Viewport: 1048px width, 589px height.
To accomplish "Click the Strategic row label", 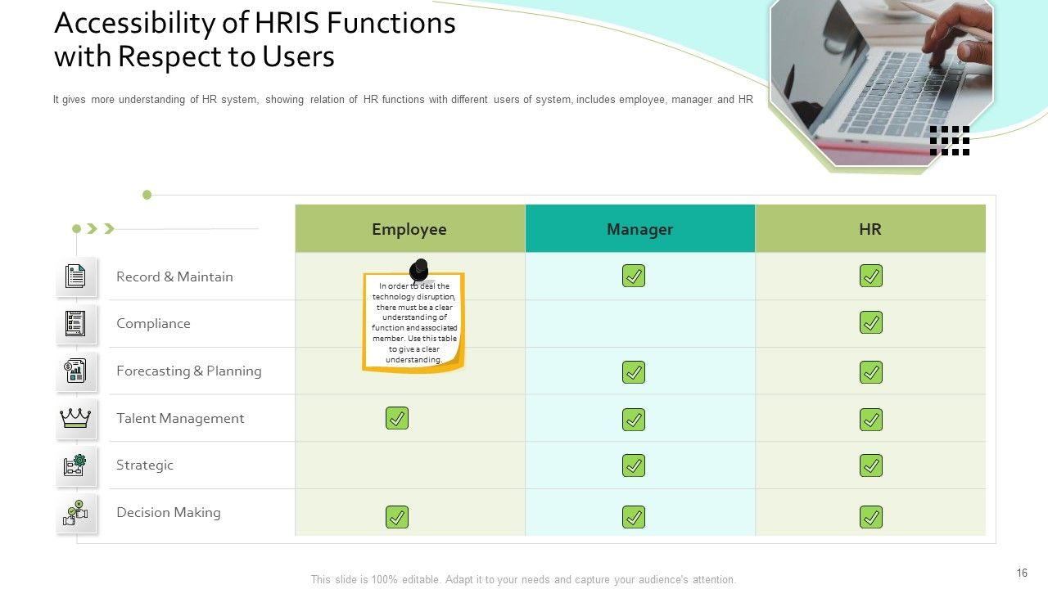I will coord(145,465).
